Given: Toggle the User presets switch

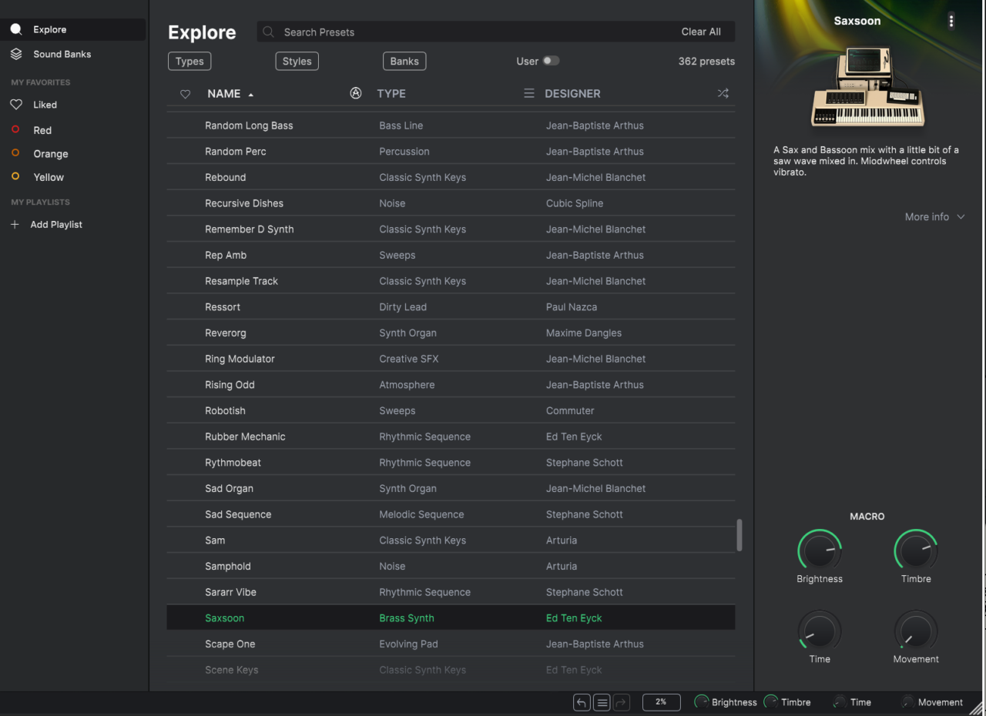Looking at the screenshot, I should tap(551, 61).
